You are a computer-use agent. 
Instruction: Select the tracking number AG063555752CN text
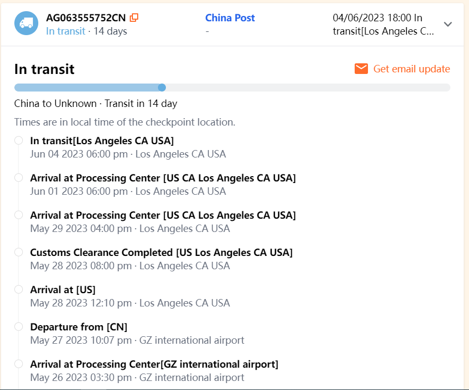(86, 18)
